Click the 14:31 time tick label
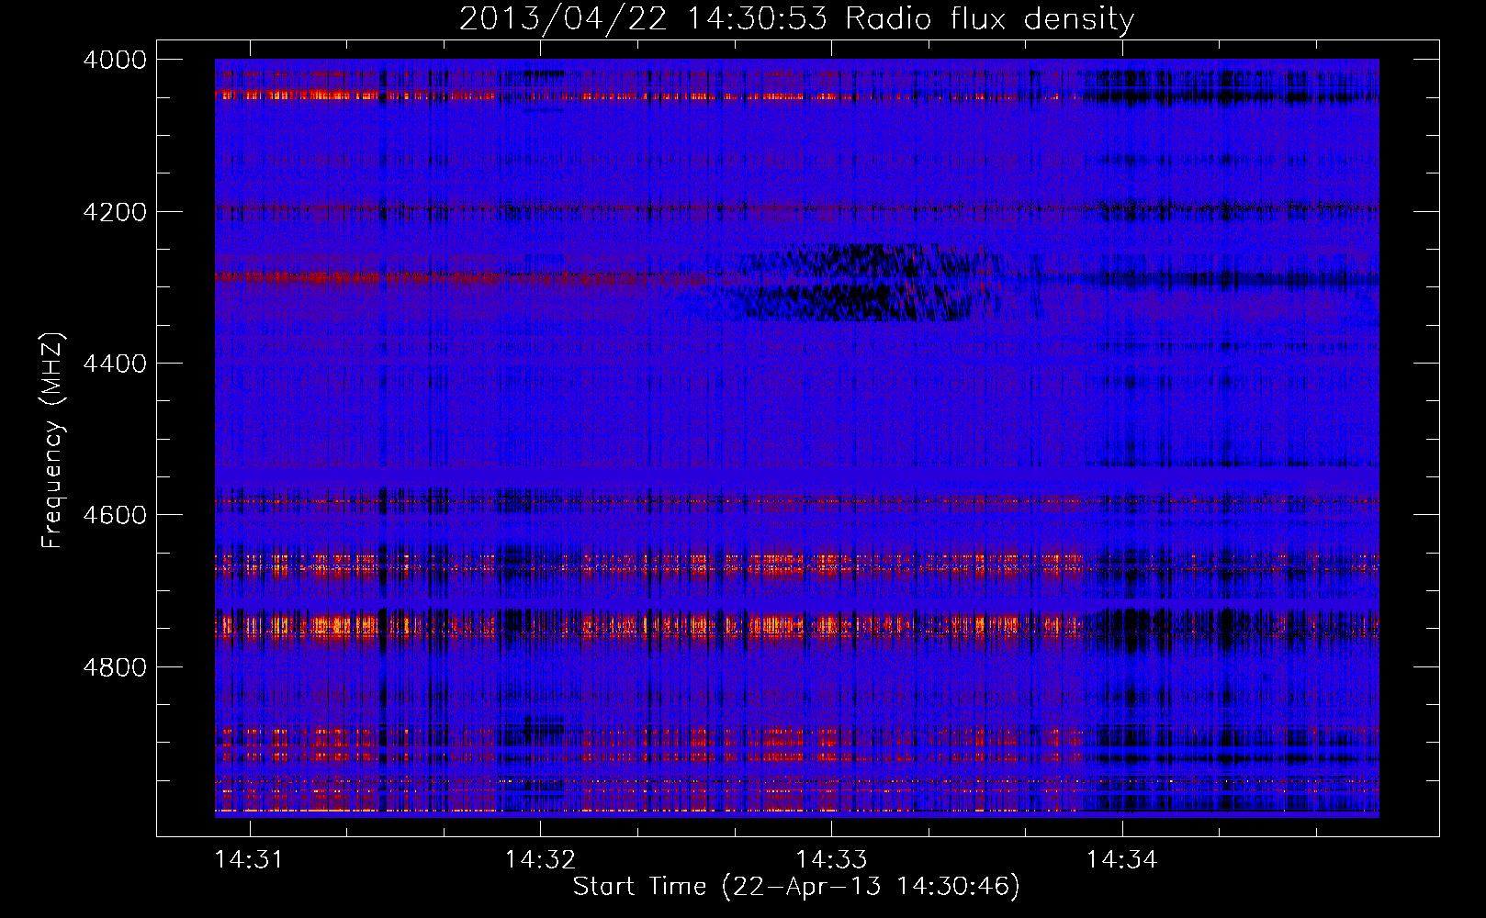The height and width of the screenshot is (918, 1486). [x=249, y=859]
